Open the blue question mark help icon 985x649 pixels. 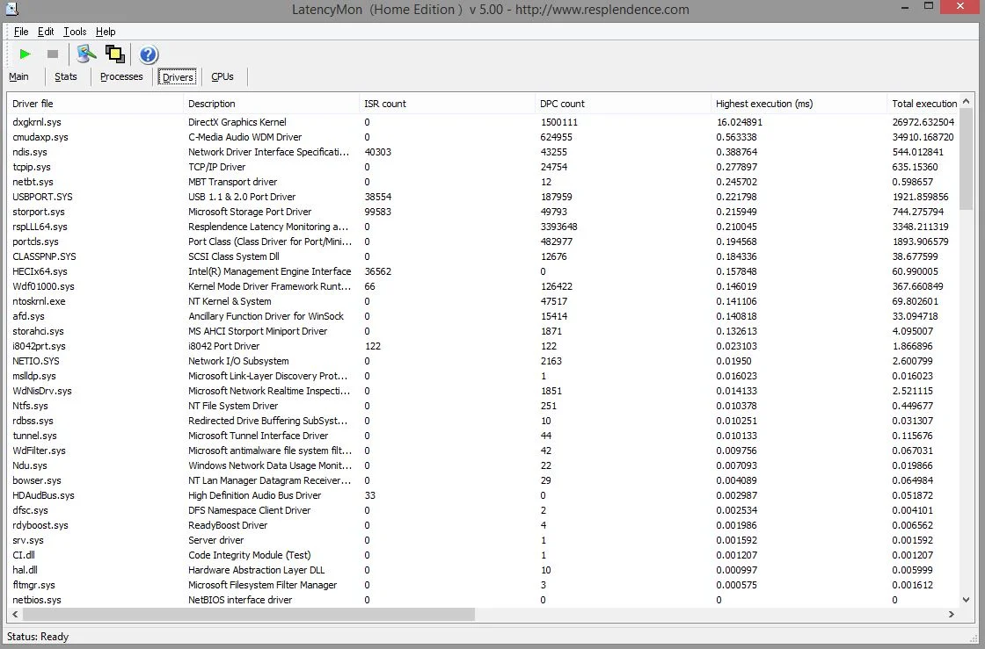pos(149,54)
